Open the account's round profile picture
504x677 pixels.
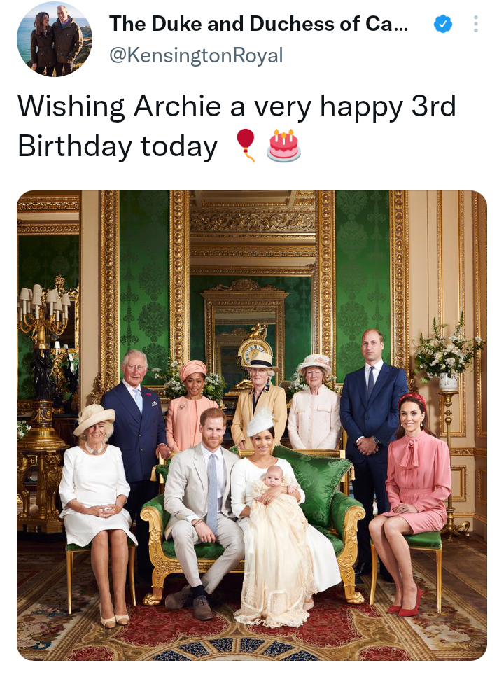54,39
